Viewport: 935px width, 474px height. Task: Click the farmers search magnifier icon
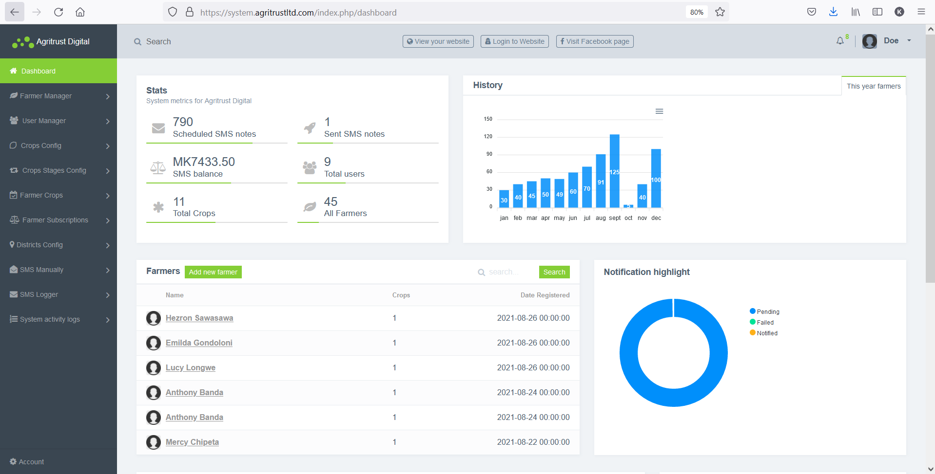click(481, 273)
